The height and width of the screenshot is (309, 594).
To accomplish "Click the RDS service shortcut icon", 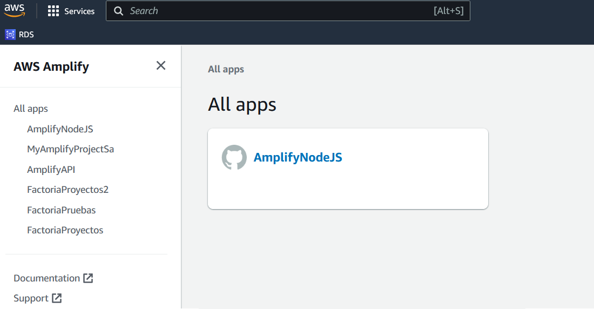I will pos(10,35).
